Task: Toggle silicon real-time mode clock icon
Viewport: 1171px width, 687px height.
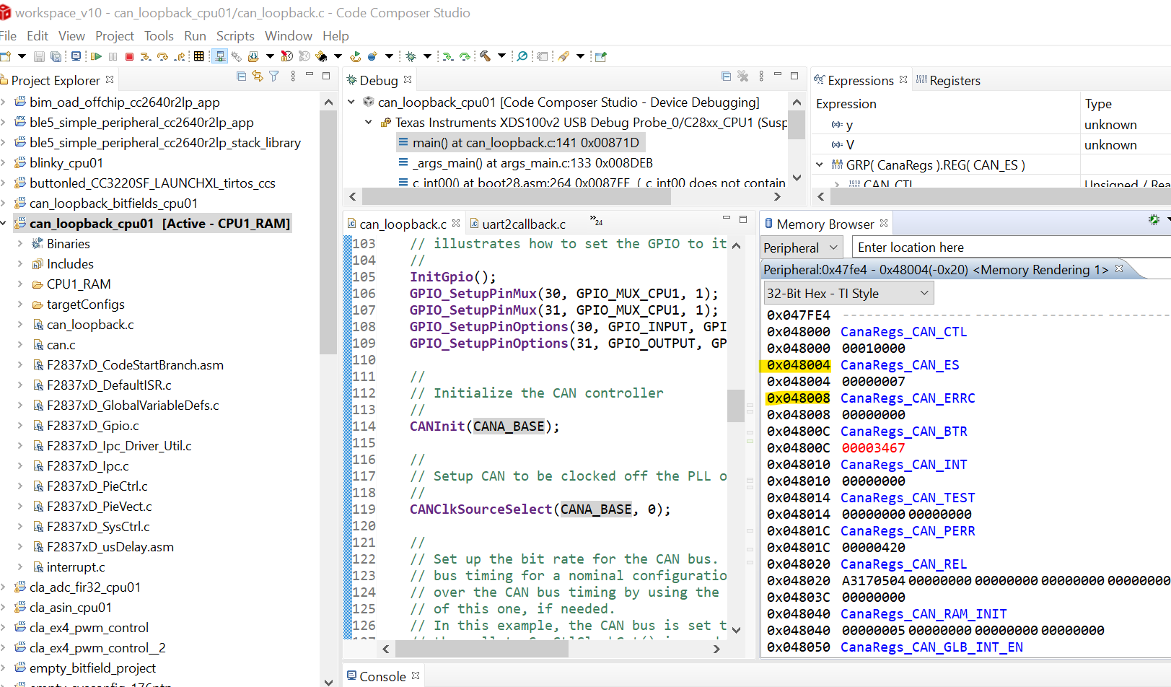Action: [286, 56]
